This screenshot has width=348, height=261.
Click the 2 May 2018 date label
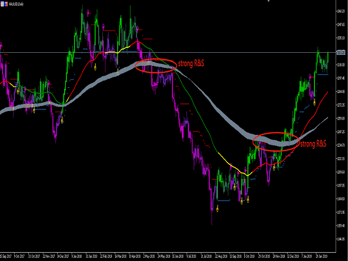149,256
